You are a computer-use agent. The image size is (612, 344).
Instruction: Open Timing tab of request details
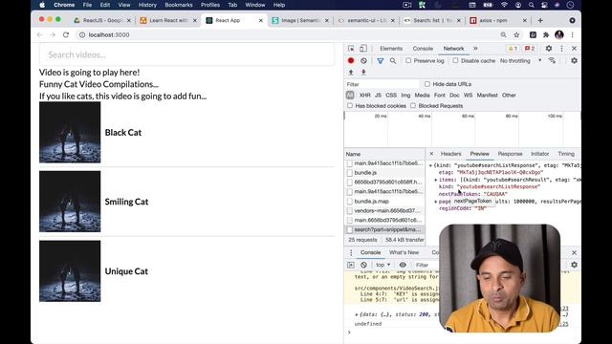click(566, 154)
